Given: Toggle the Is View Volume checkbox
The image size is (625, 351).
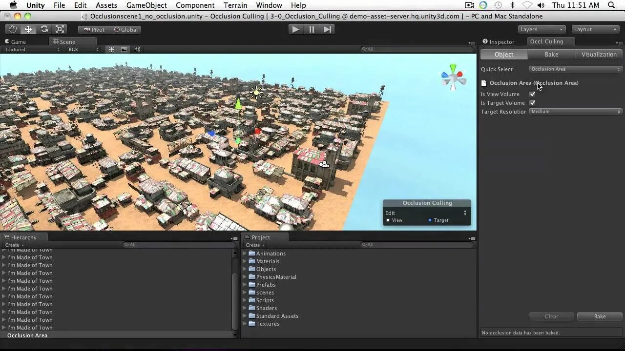Looking at the screenshot, I should pyautogui.click(x=532, y=94).
